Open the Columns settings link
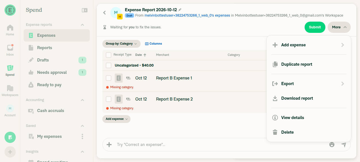The height and width of the screenshot is (162, 360). point(154,44)
